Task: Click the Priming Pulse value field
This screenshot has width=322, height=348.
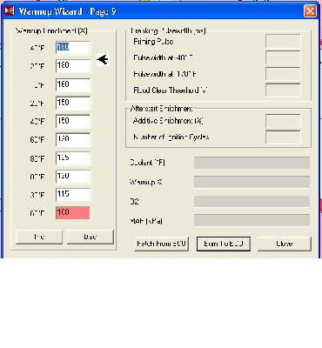Action: click(x=283, y=42)
